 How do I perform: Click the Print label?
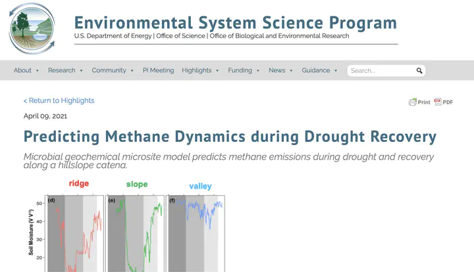tap(424, 102)
